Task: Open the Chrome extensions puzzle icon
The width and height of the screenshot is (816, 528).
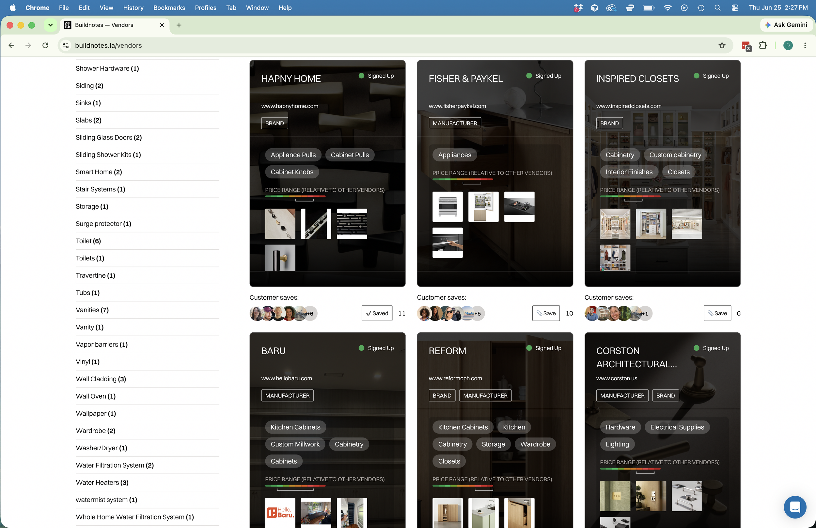Action: 763,45
